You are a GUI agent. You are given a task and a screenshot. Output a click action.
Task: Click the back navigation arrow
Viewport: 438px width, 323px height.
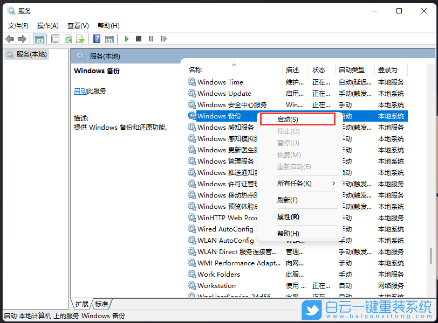(10, 39)
